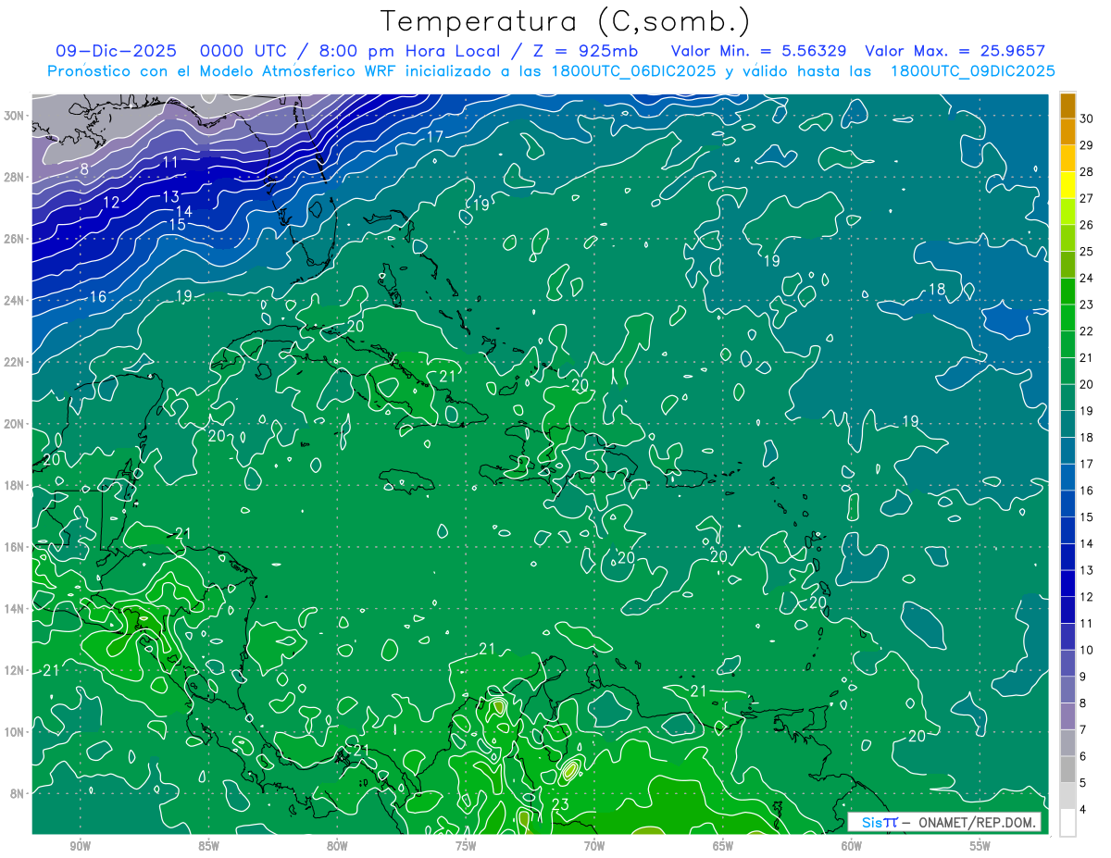Click the 85W longitude axis label
1111x858 pixels.
208,846
